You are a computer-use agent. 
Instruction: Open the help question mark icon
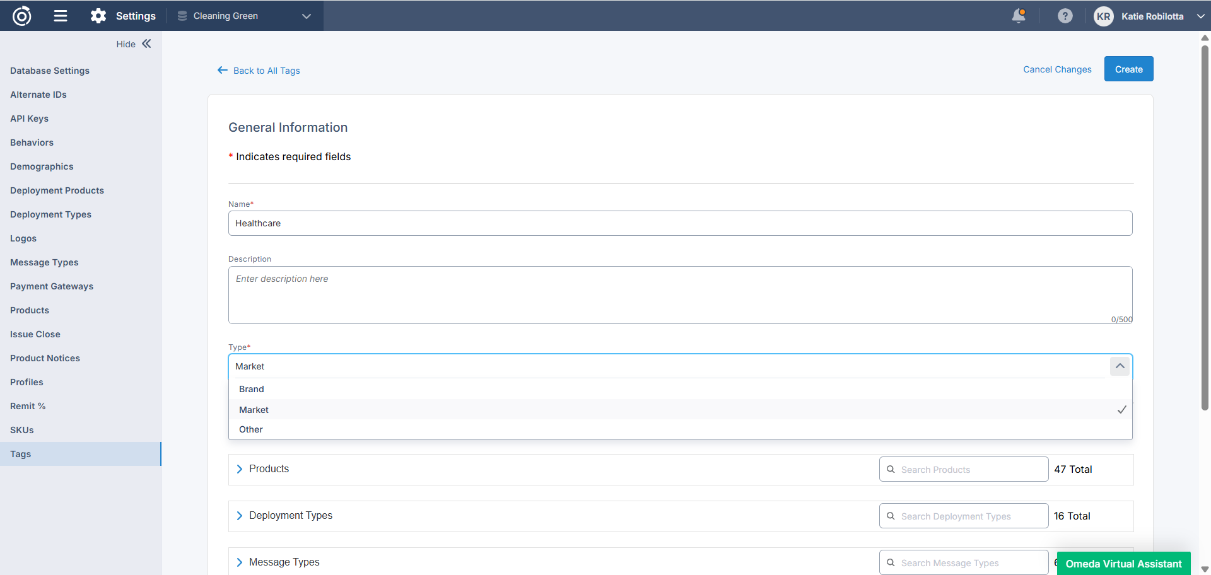[x=1065, y=16]
